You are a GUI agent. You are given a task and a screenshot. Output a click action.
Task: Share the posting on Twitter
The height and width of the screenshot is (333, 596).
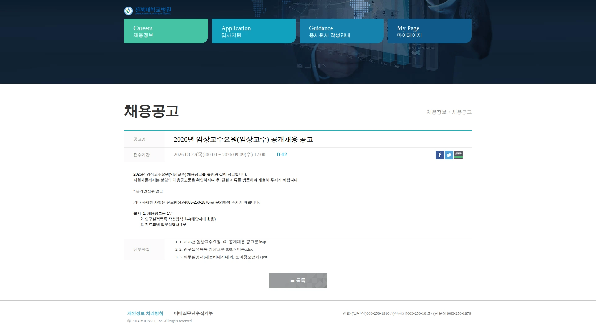pyautogui.click(x=449, y=155)
